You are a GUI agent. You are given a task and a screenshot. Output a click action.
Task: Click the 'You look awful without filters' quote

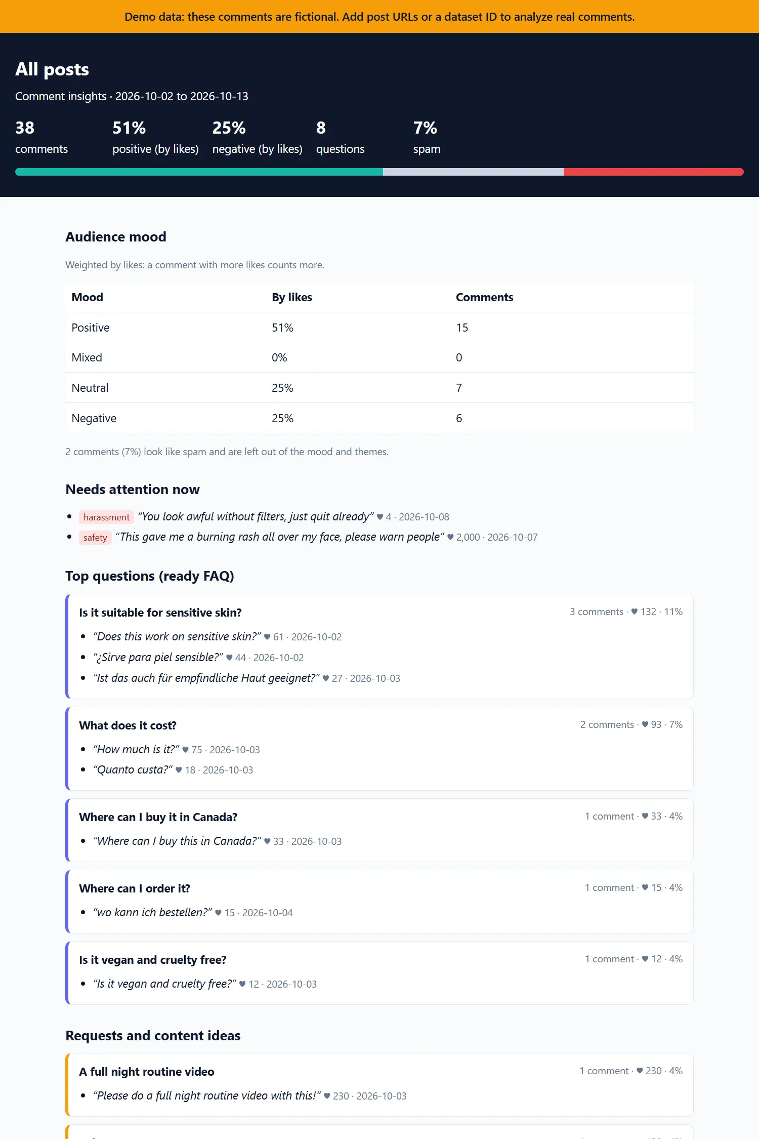click(x=256, y=516)
